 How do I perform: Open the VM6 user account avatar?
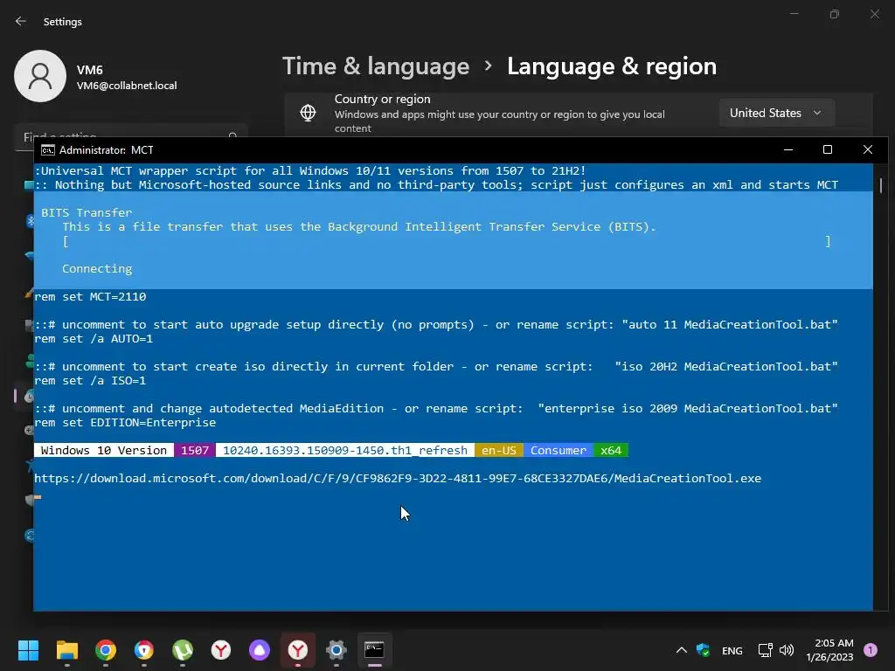[x=40, y=76]
